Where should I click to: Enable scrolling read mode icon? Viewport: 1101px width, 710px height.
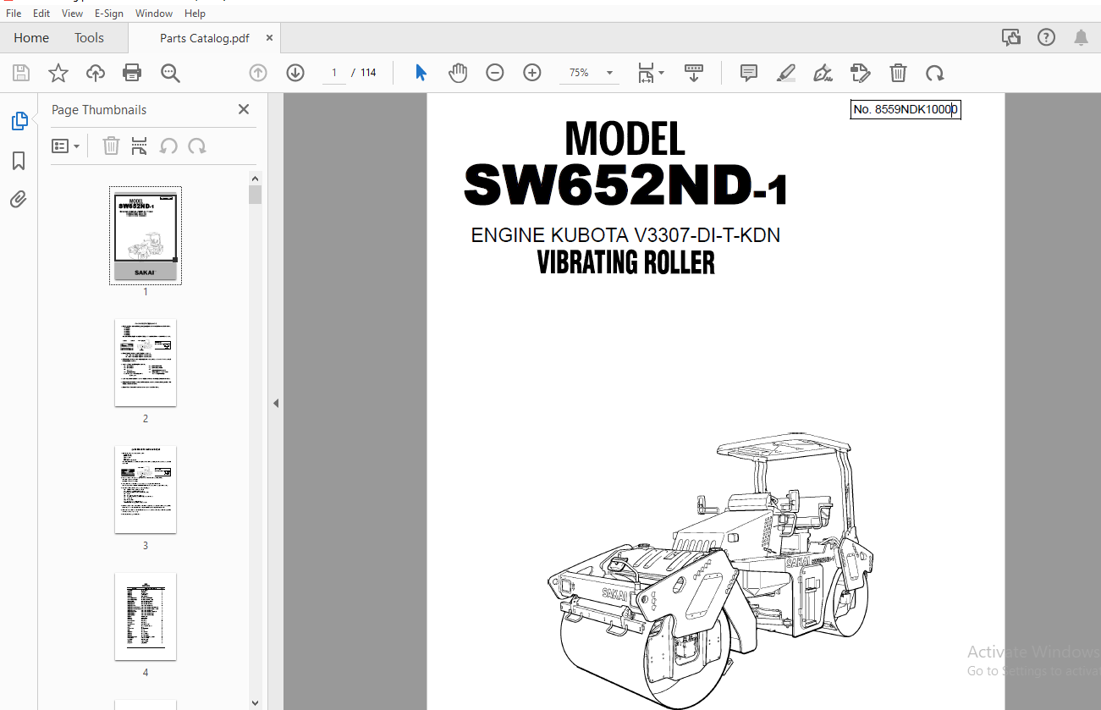click(x=694, y=73)
